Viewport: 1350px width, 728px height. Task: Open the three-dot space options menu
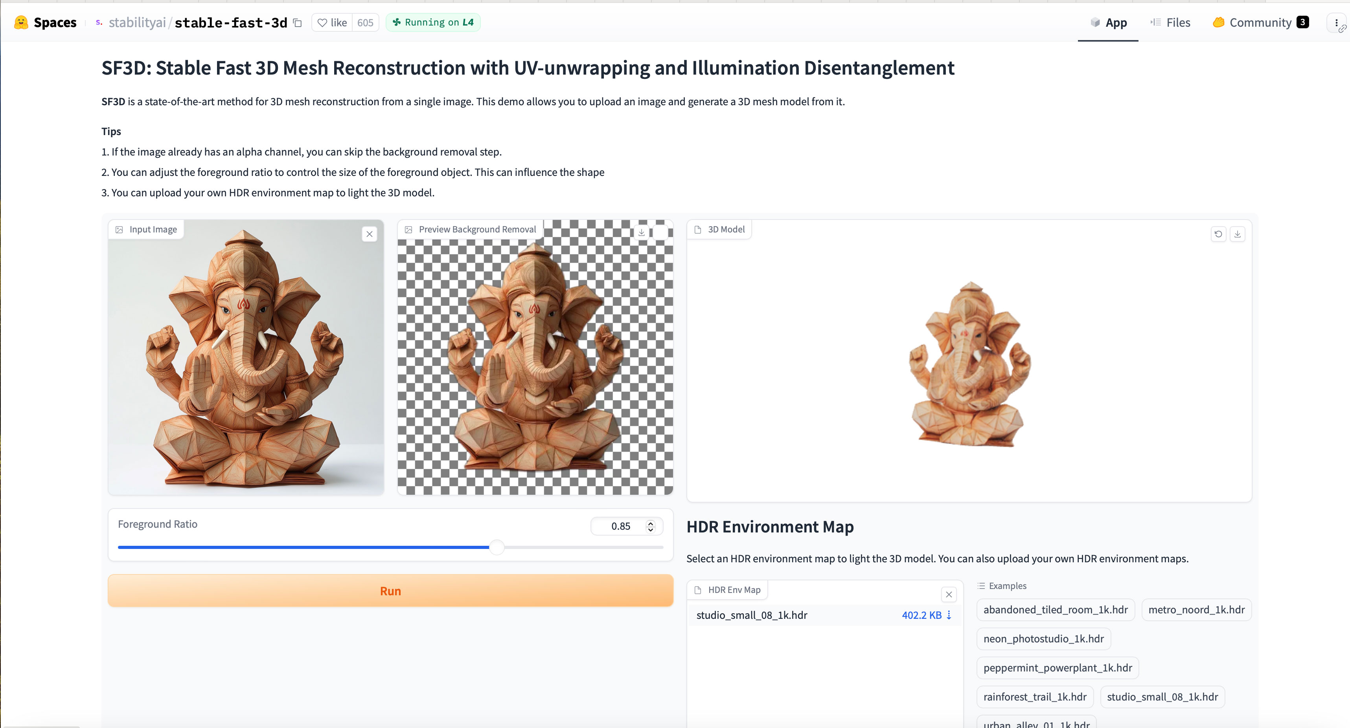tap(1337, 22)
